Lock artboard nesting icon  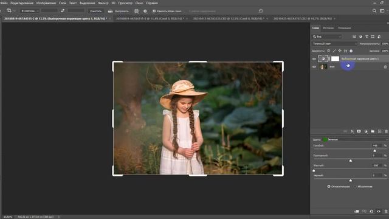click(345, 50)
